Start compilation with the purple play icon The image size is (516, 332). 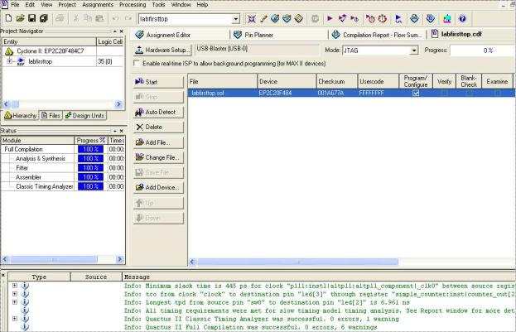coord(330,19)
